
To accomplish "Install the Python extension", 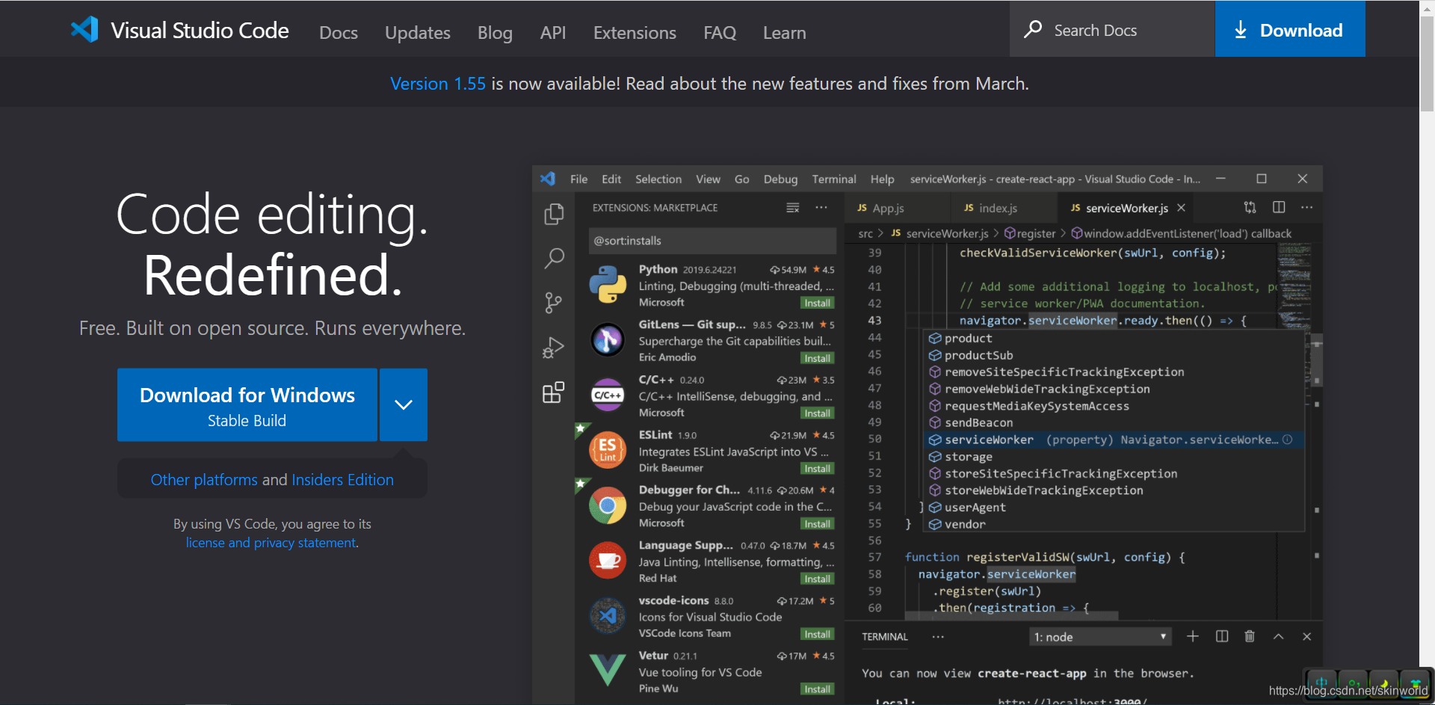I will 817,303.
